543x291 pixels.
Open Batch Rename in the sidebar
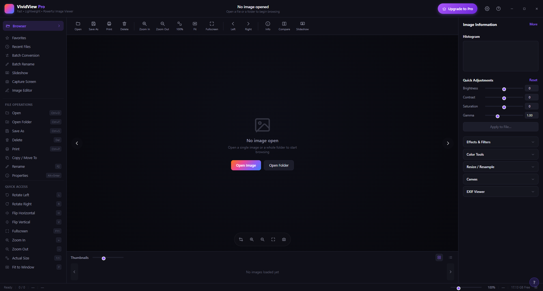click(x=33, y=64)
